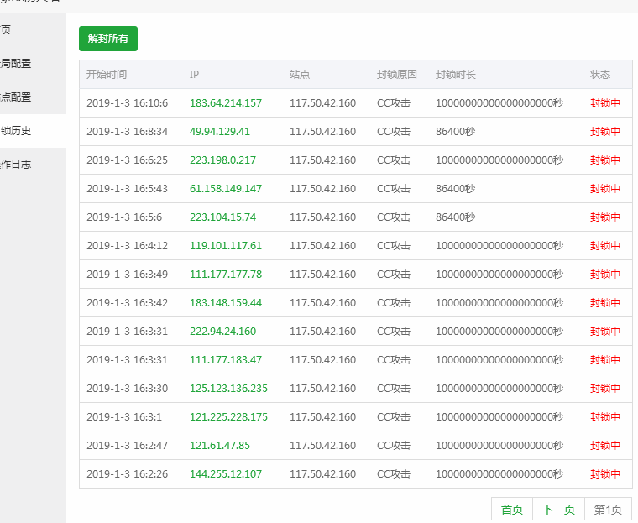Click 封锁中 status for 119.101.117.61 row

(x=605, y=245)
